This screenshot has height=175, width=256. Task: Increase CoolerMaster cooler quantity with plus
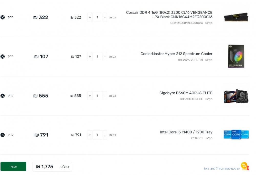coord(90,57)
